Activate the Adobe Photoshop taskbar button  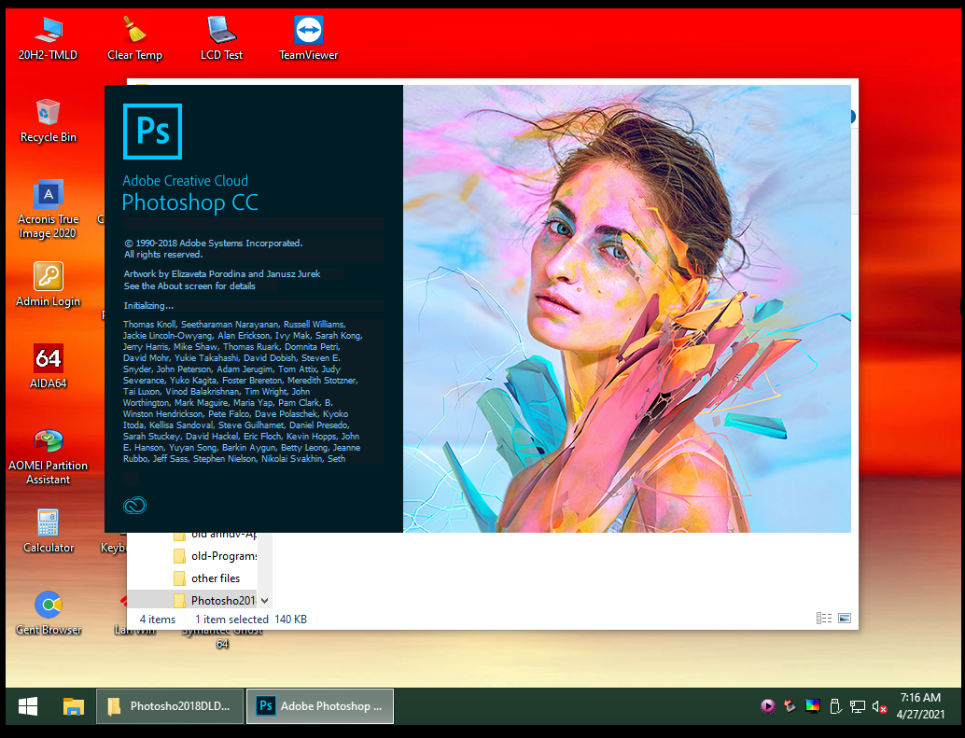(320, 706)
